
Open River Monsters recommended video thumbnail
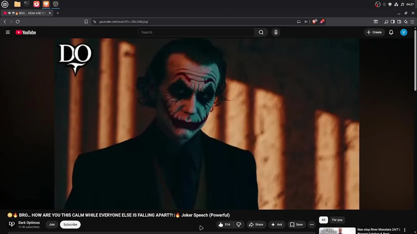[x=337, y=231]
